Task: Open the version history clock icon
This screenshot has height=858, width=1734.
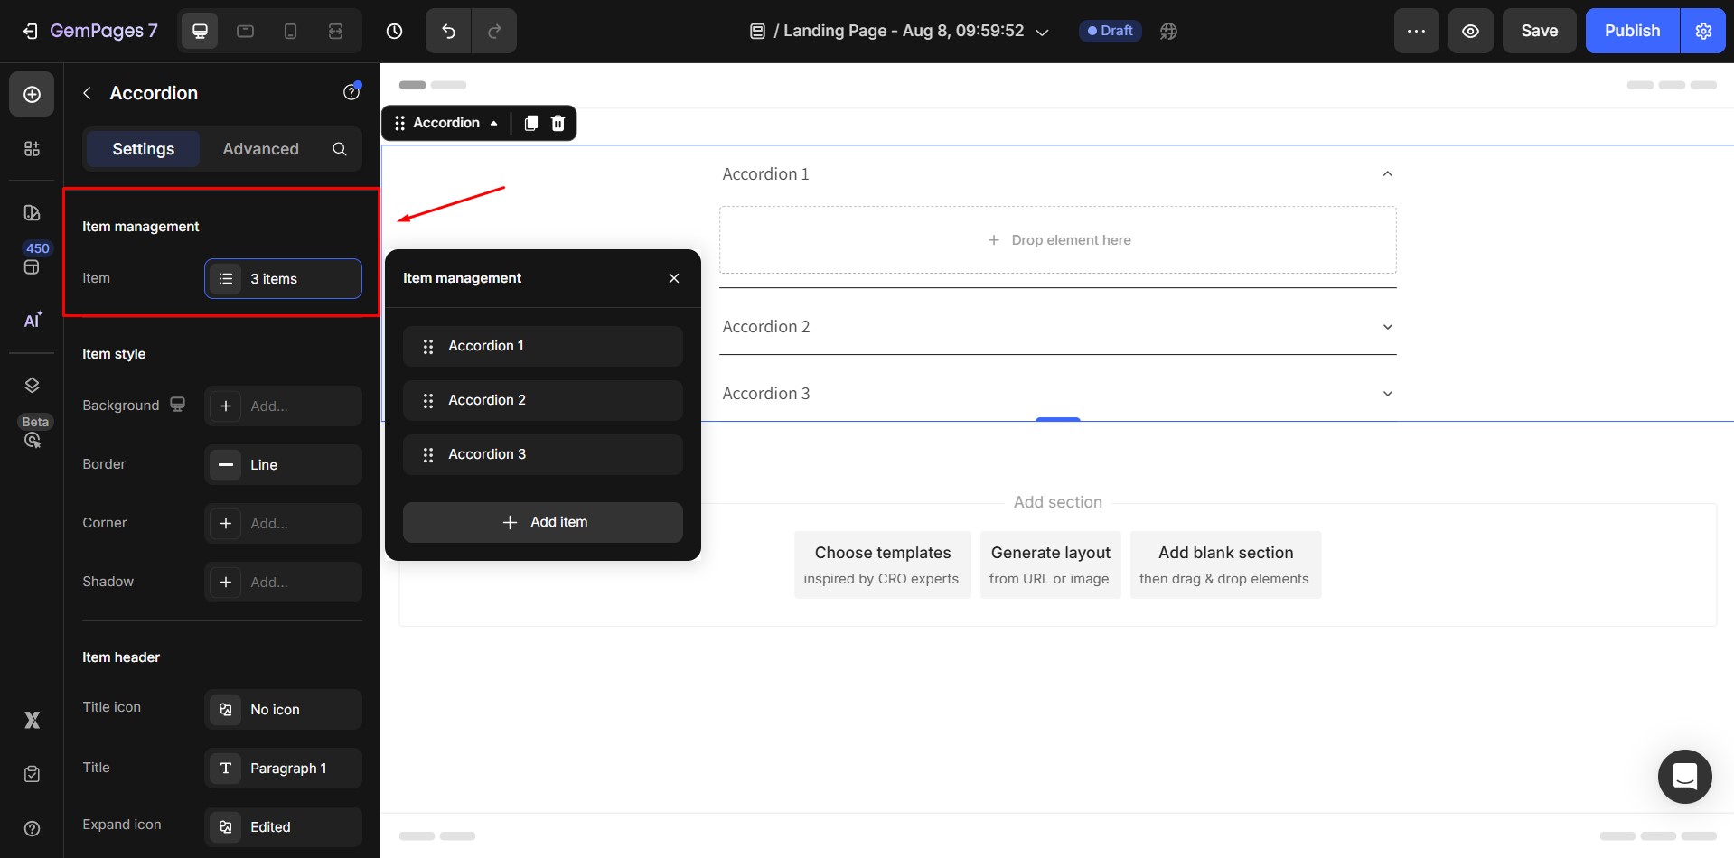Action: (x=394, y=30)
